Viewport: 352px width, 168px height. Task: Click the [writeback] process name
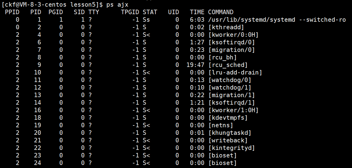(x=228, y=140)
